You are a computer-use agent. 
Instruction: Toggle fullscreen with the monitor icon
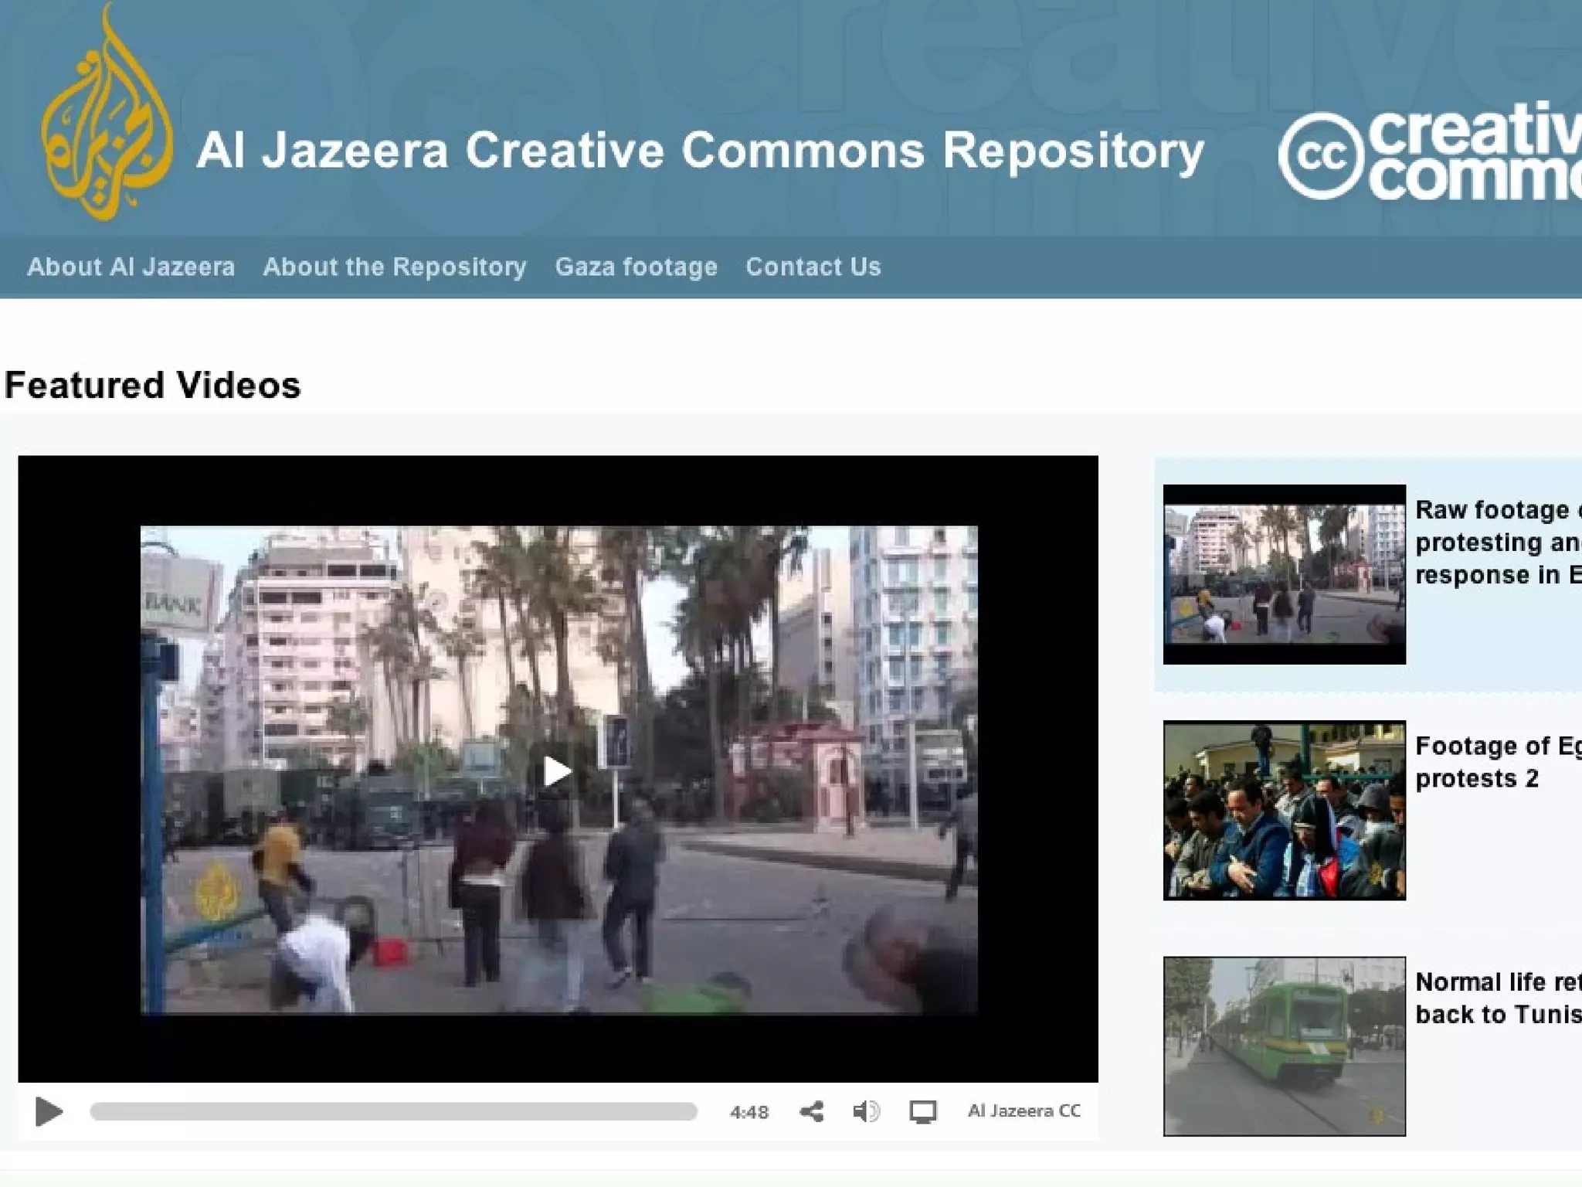click(922, 1111)
